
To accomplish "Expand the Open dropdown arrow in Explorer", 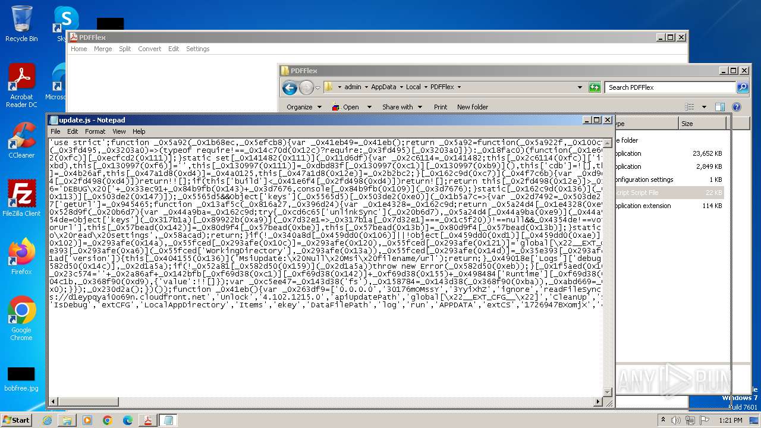I will coord(369,107).
